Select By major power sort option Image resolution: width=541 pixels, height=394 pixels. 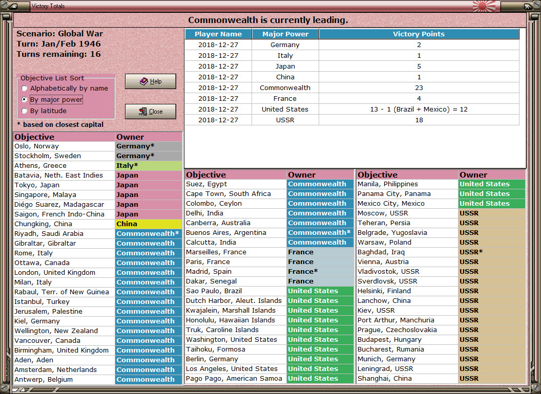tap(52, 100)
